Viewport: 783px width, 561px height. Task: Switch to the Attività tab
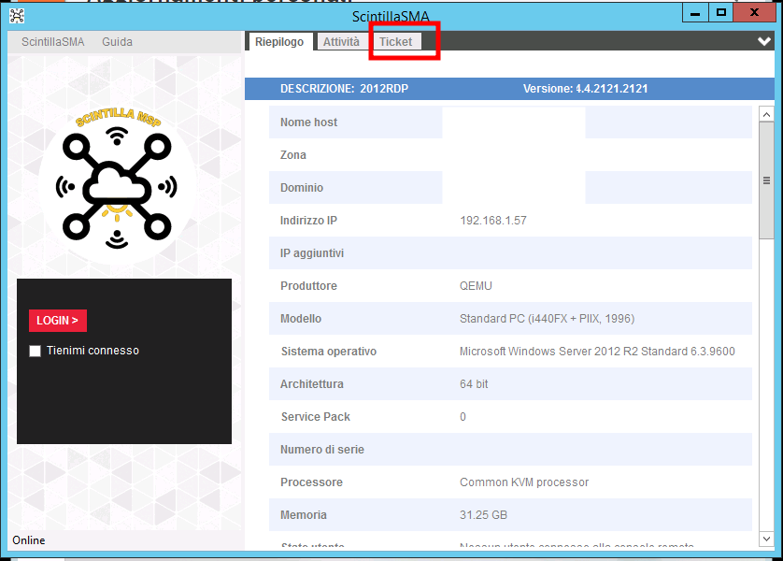tap(341, 42)
